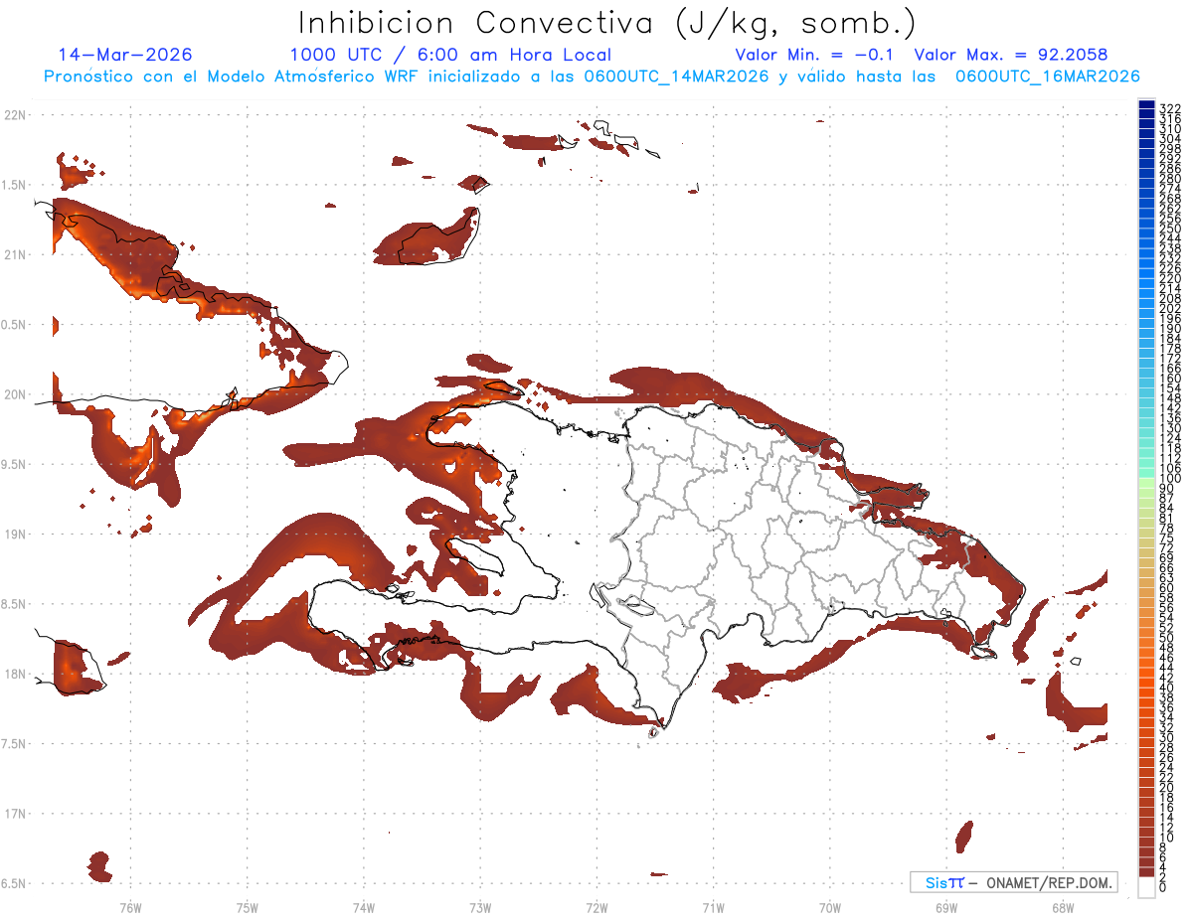This screenshot has height=921, width=1193.
Task: Click the light green colorbar swatch below 100
Action: 1146,485
